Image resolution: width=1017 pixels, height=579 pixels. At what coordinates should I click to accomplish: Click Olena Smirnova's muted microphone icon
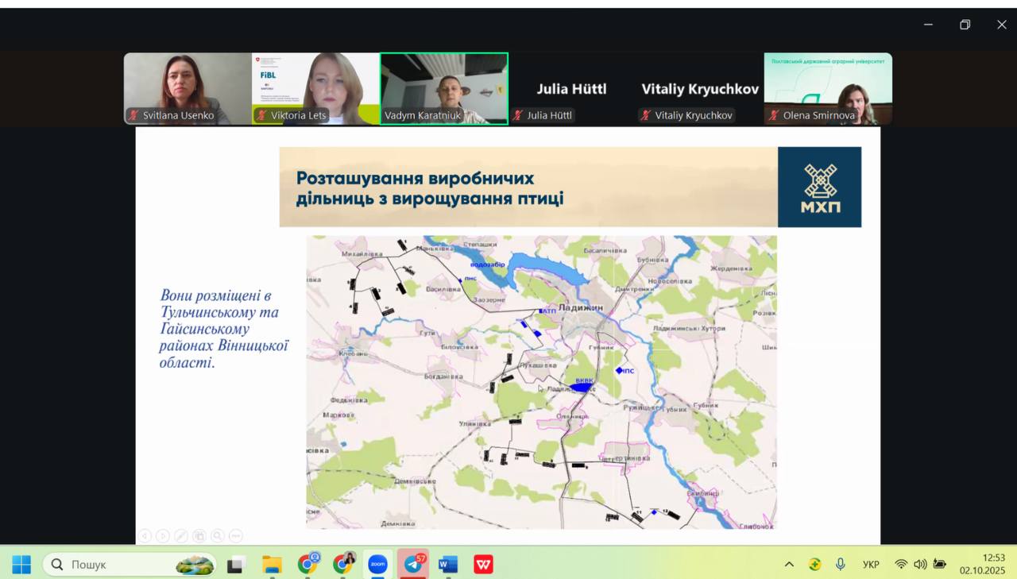tap(774, 115)
